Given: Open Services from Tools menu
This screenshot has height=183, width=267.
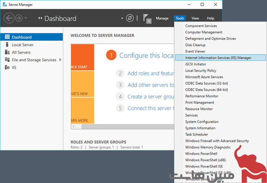Looking at the screenshot, I should tap(191, 115).
